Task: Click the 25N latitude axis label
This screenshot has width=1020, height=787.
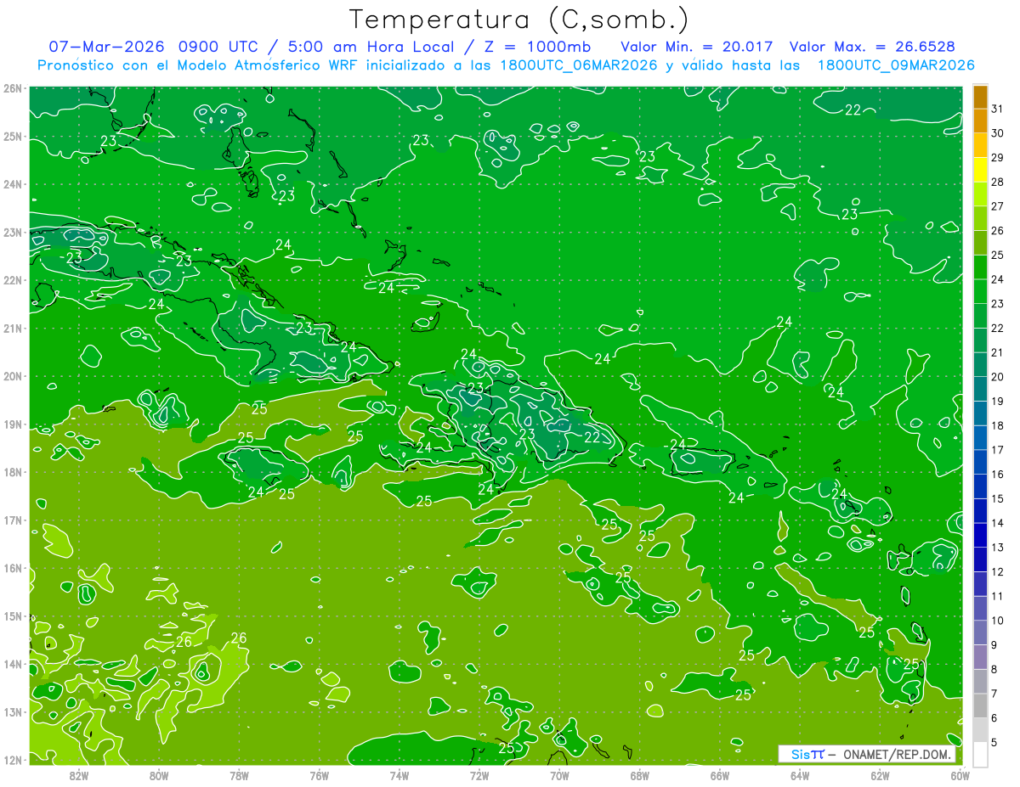Action: pyautogui.click(x=12, y=137)
